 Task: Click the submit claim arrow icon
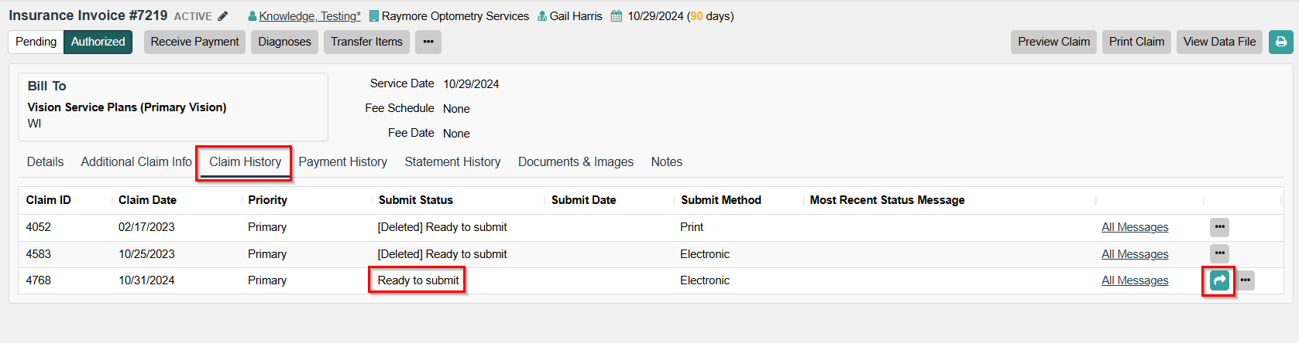(x=1219, y=280)
